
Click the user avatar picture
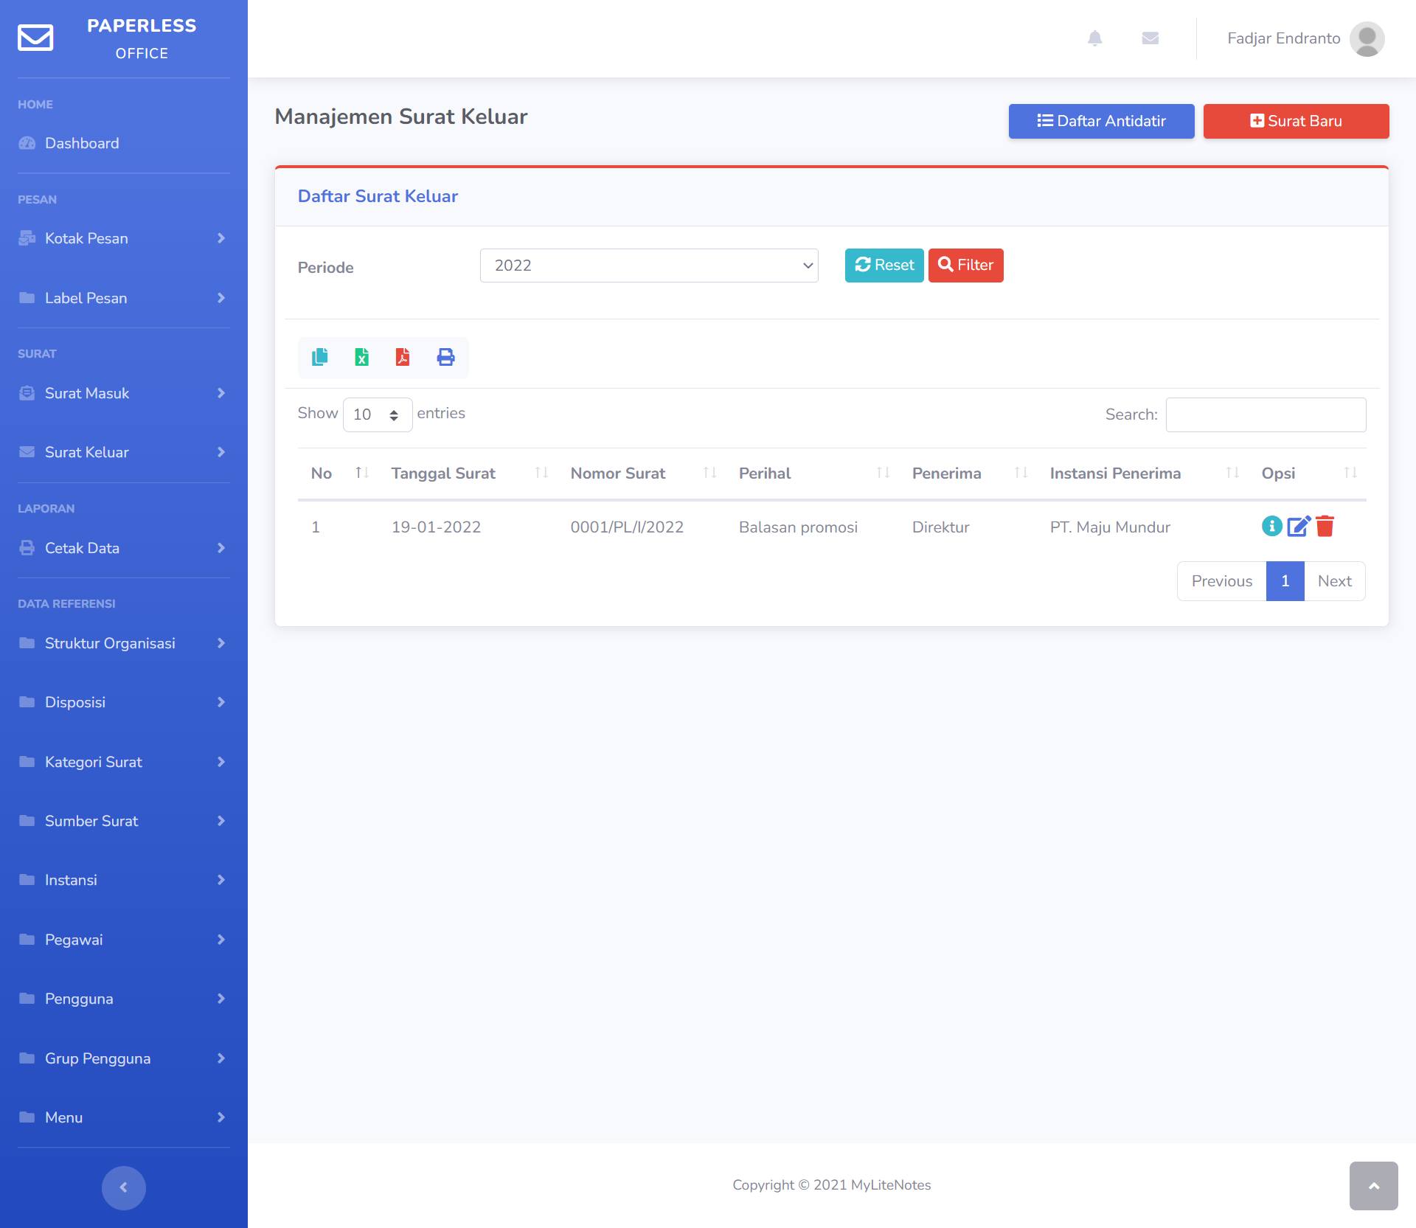click(x=1367, y=38)
